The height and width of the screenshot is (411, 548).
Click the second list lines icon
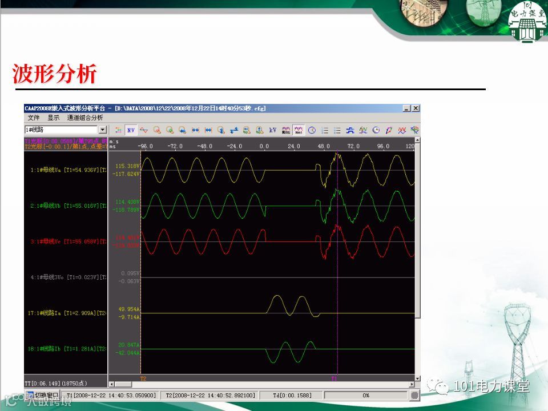point(337,130)
